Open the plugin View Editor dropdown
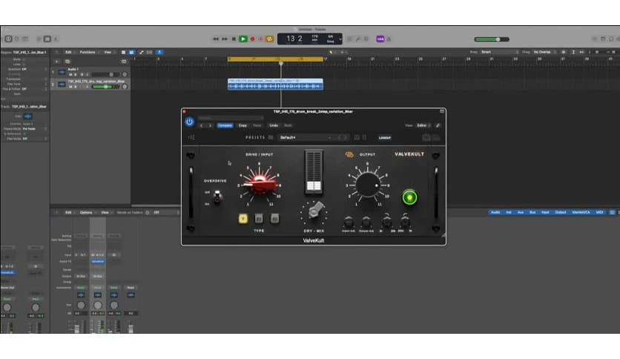The image size is (620, 359). pyautogui.click(x=423, y=125)
